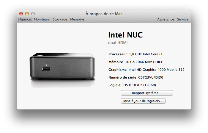
Task: Minimize the window with the yellow button
Action: click(27, 14)
